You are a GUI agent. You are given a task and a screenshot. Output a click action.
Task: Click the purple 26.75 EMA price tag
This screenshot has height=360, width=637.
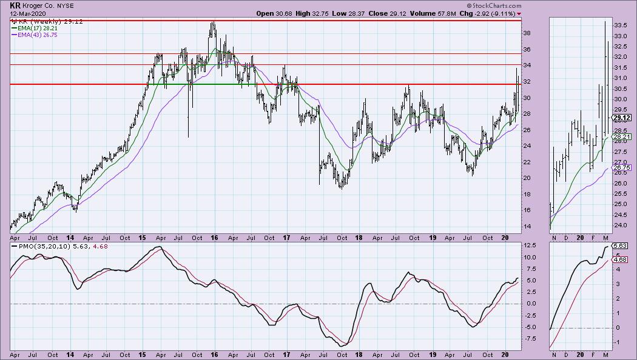point(622,167)
